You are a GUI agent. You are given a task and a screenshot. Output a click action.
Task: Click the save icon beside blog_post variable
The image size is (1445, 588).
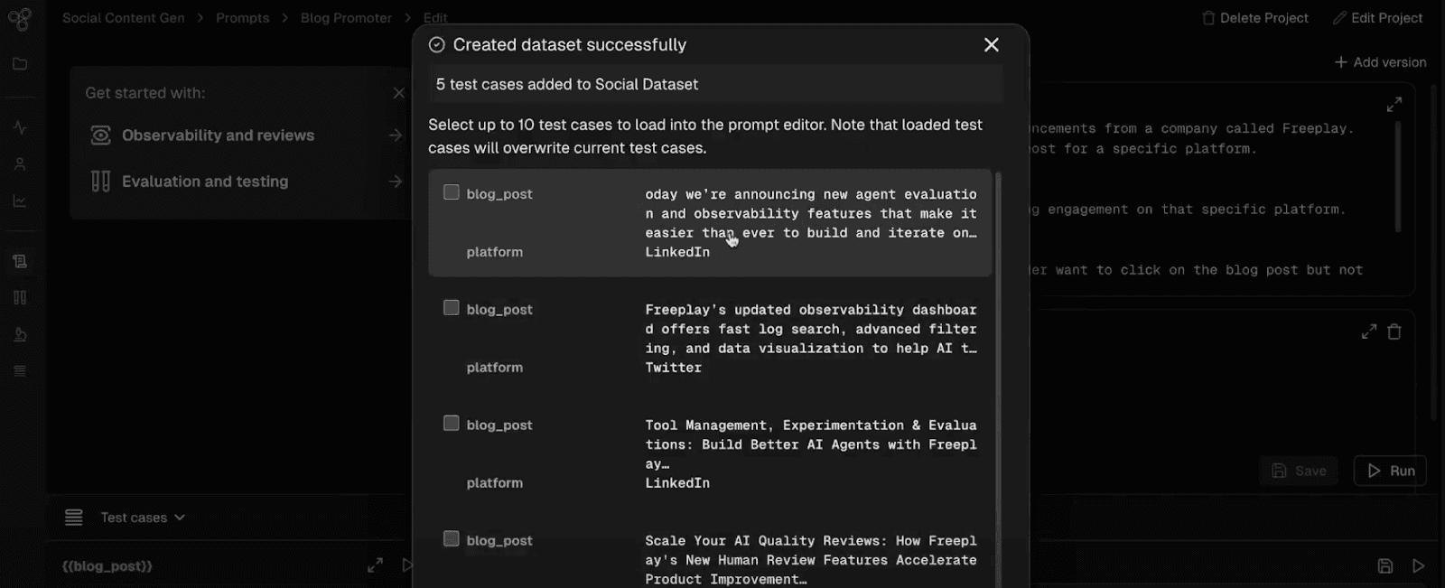pos(1385,566)
